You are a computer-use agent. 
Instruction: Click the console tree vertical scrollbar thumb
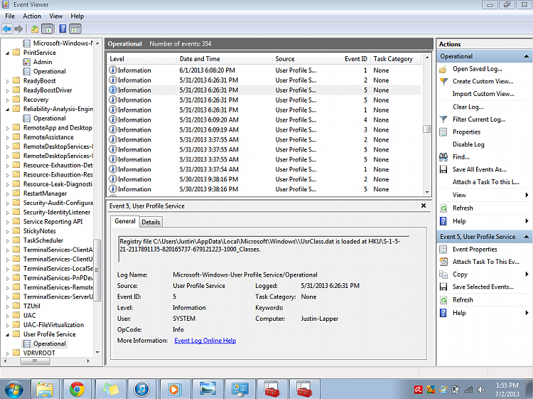(97, 270)
